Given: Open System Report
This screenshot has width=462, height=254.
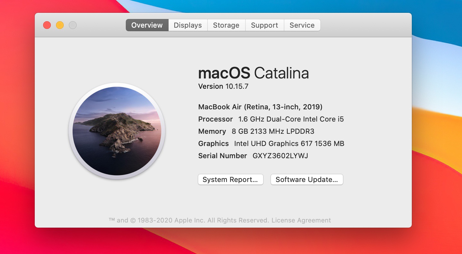Looking at the screenshot, I should (231, 179).
